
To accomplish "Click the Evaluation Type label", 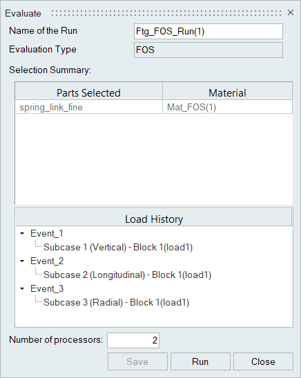I will (43, 50).
